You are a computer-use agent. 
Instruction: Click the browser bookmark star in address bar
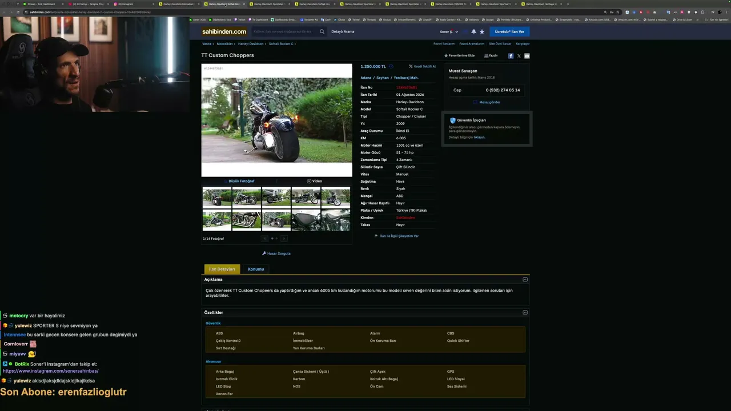618,12
